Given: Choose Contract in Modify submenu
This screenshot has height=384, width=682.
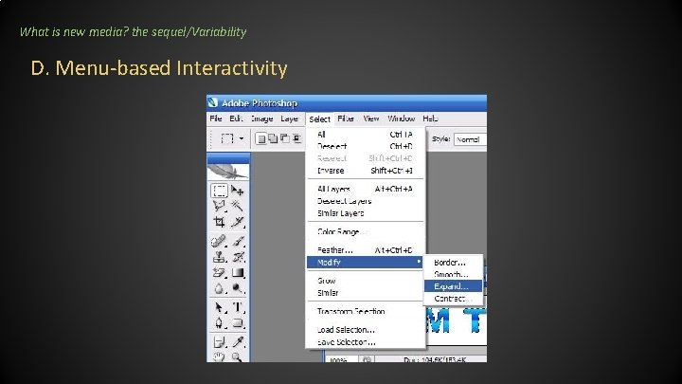Looking at the screenshot, I should 453,299.
